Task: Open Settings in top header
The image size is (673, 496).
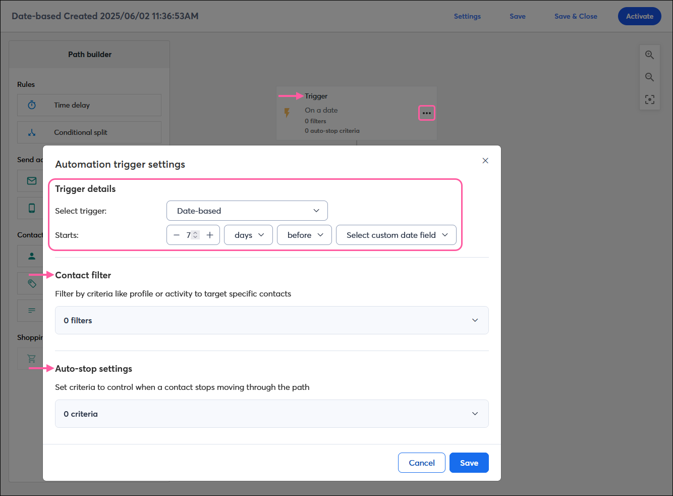Action: pyautogui.click(x=467, y=16)
